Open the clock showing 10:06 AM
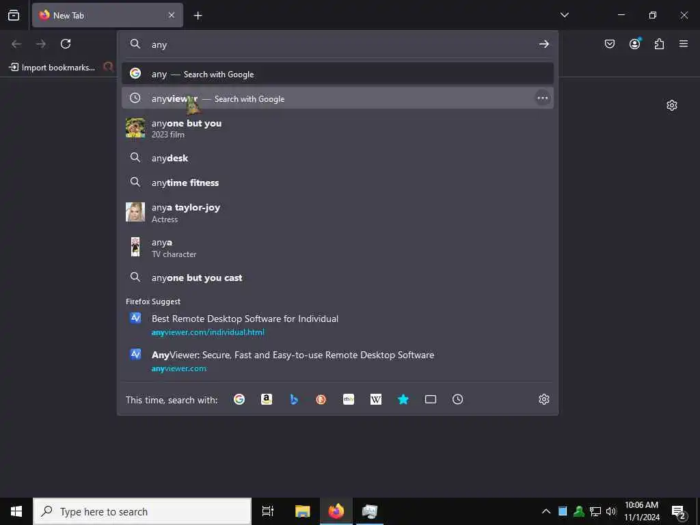Viewport: 700px width, 525px height. click(641, 511)
